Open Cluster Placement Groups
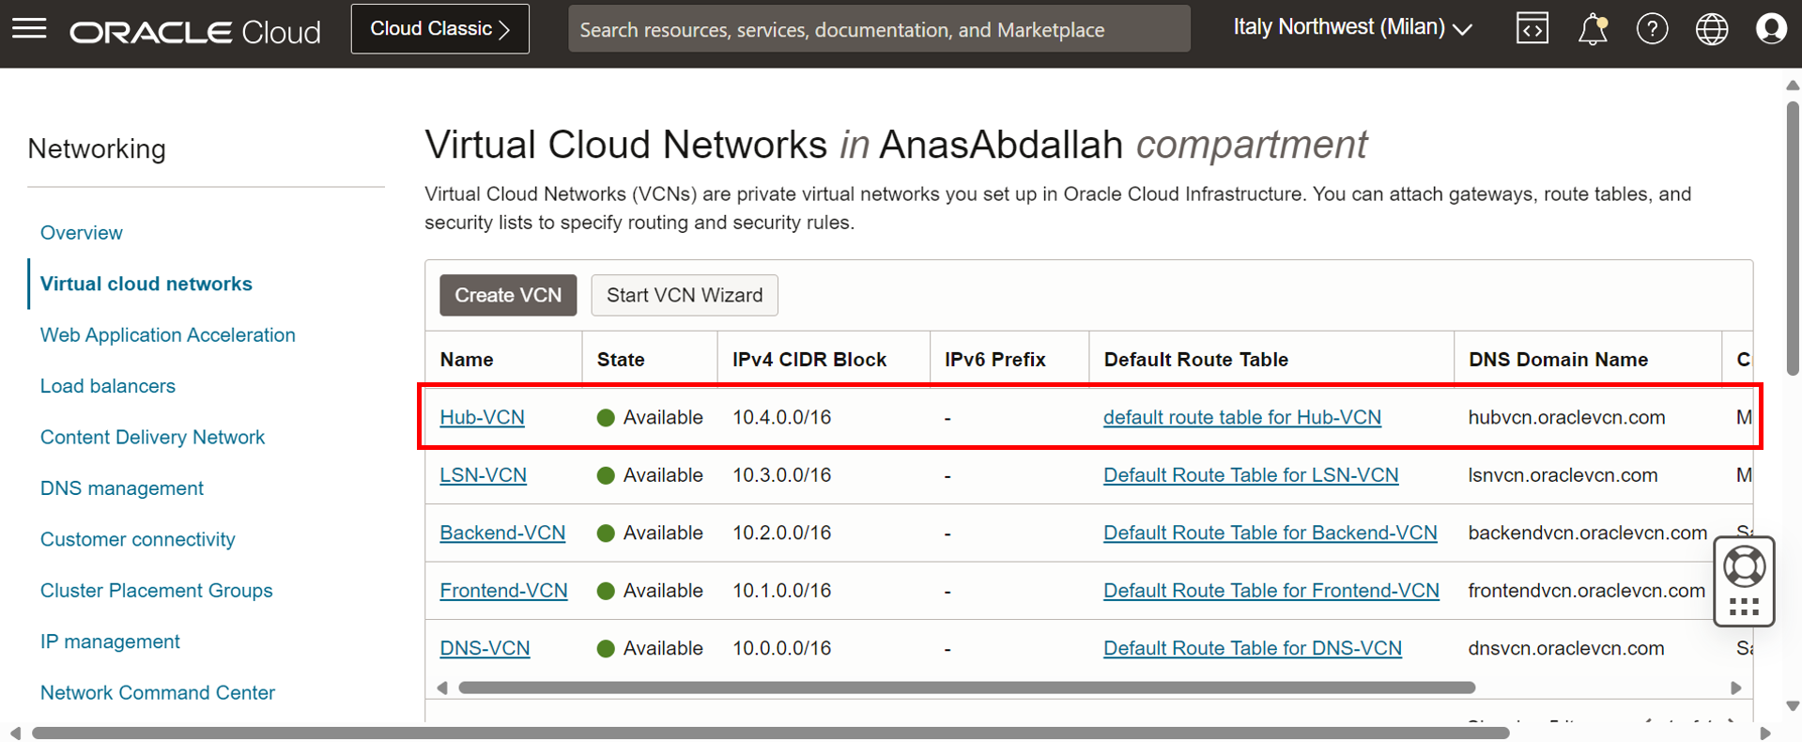Viewport: 1802px width, 742px height. (x=156, y=591)
